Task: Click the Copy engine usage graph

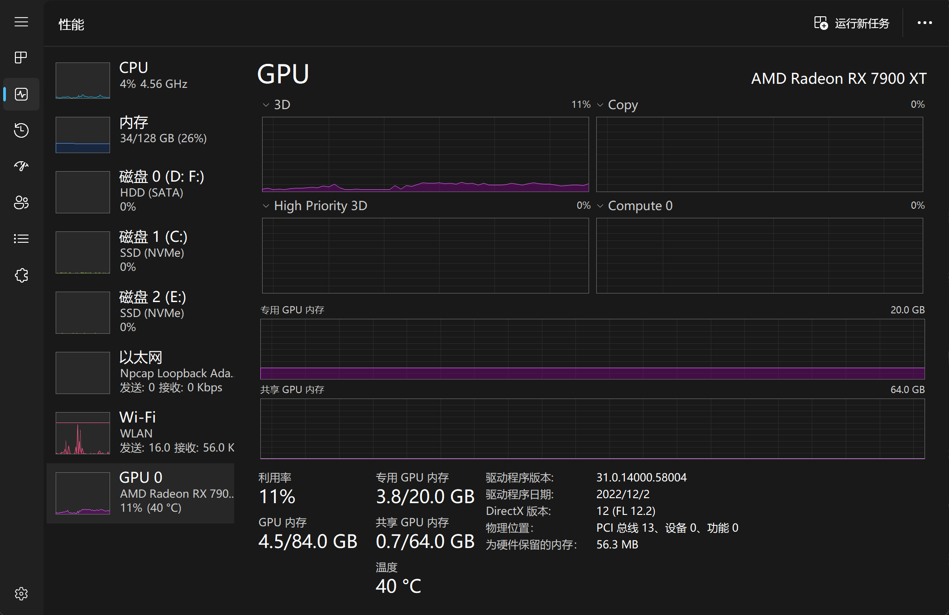Action: point(760,154)
